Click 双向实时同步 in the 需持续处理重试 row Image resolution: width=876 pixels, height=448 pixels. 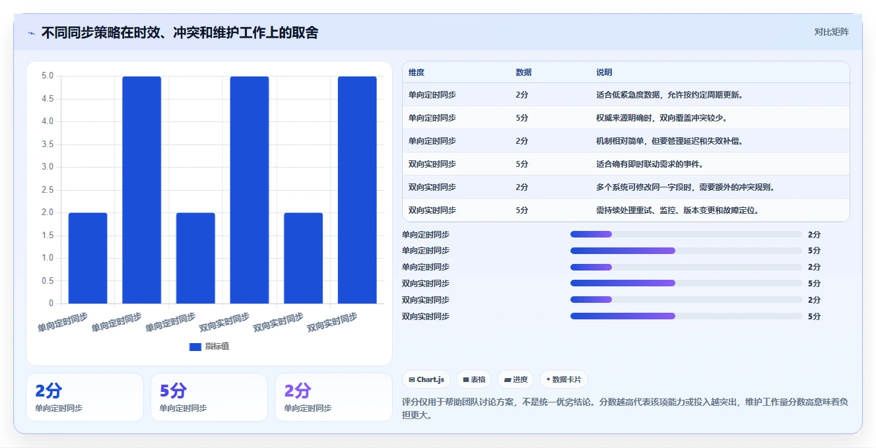point(432,210)
